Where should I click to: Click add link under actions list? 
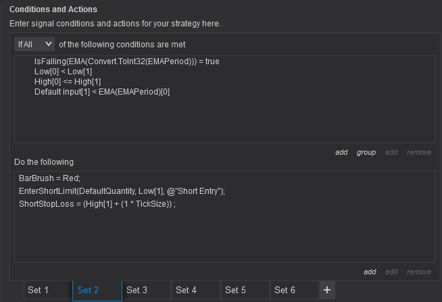tap(370, 272)
